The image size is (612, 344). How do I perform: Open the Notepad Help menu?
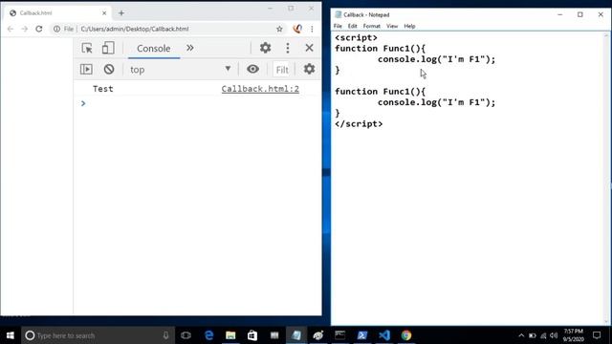click(409, 26)
